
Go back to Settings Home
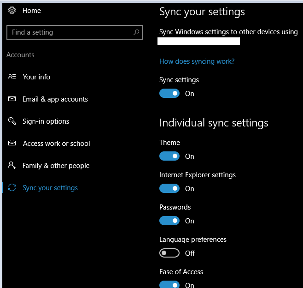pos(31,10)
